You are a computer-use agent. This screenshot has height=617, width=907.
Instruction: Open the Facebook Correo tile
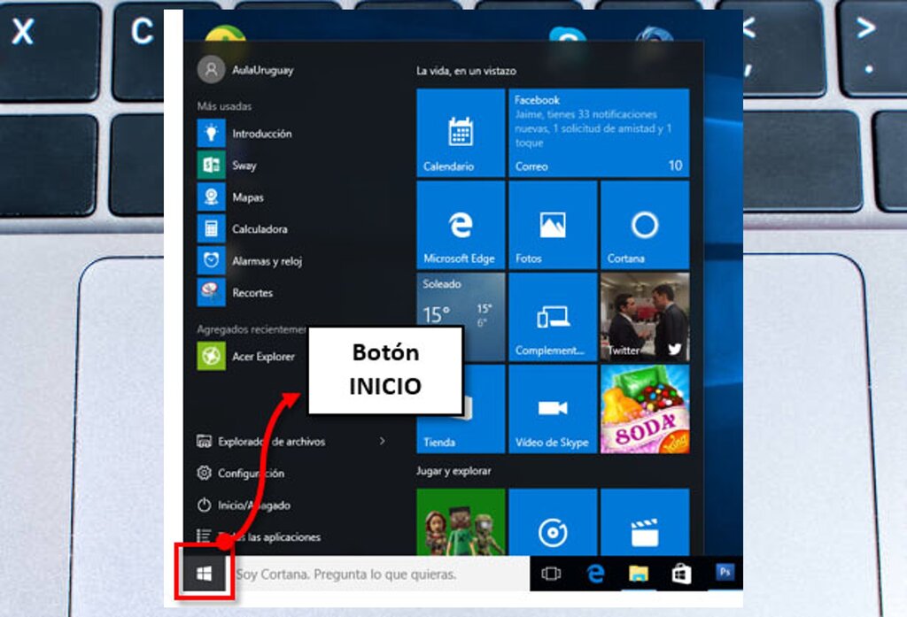pos(599,133)
